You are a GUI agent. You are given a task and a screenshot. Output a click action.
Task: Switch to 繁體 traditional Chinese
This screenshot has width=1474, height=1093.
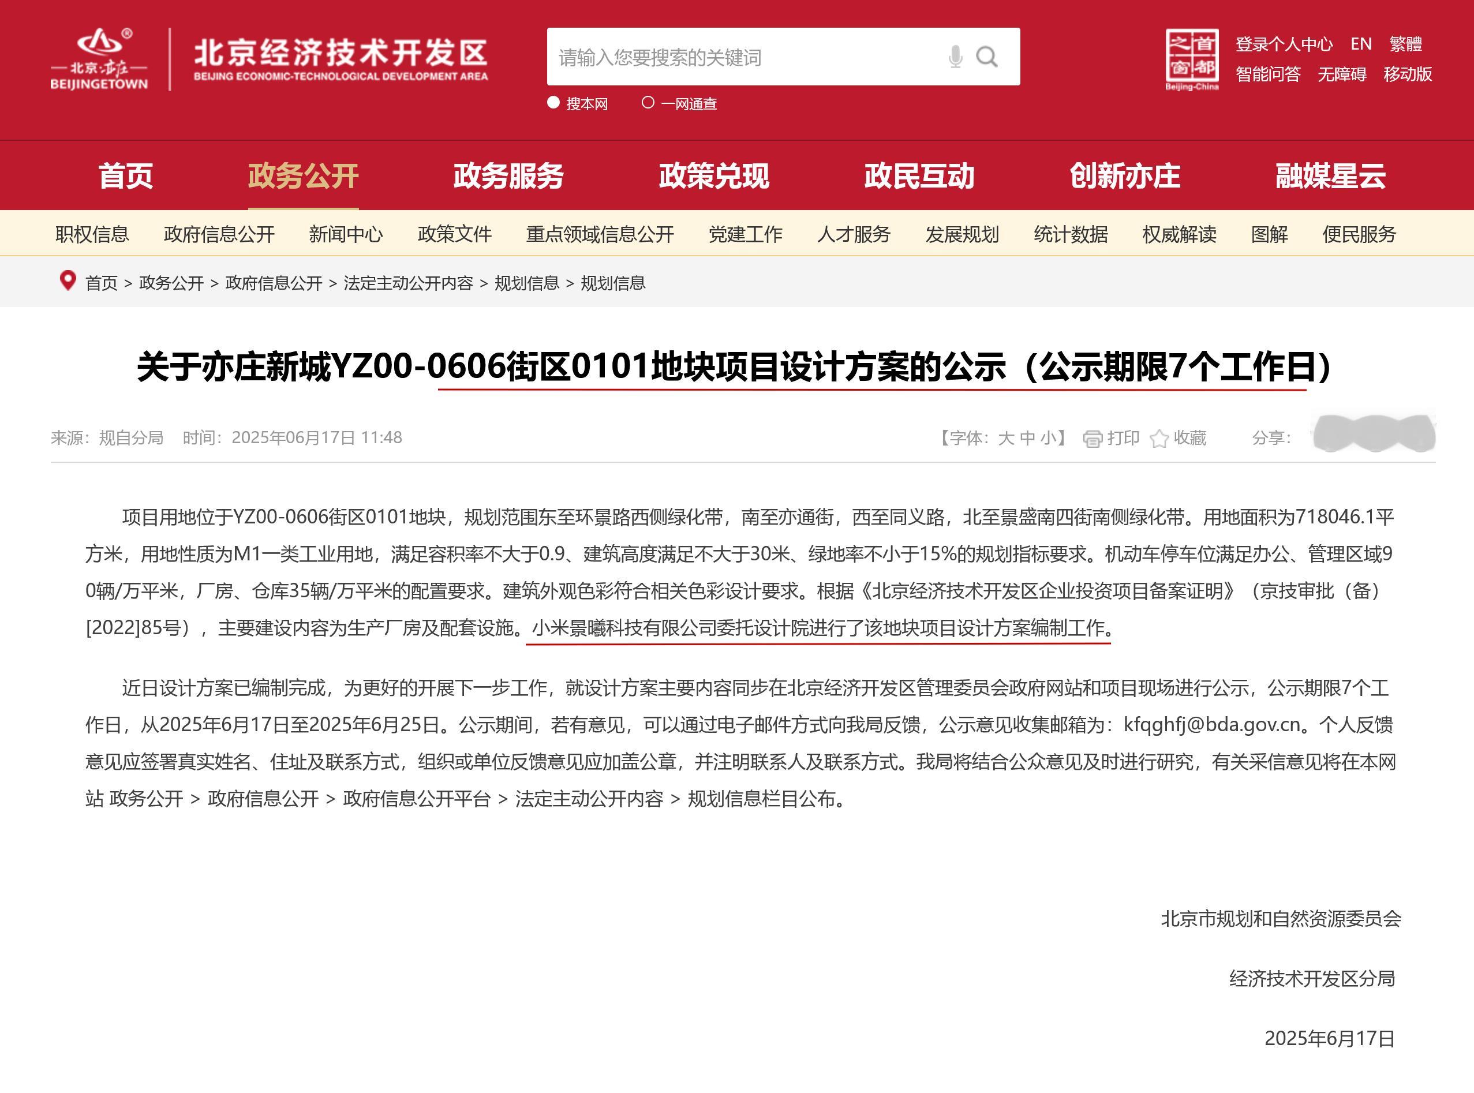1406,44
